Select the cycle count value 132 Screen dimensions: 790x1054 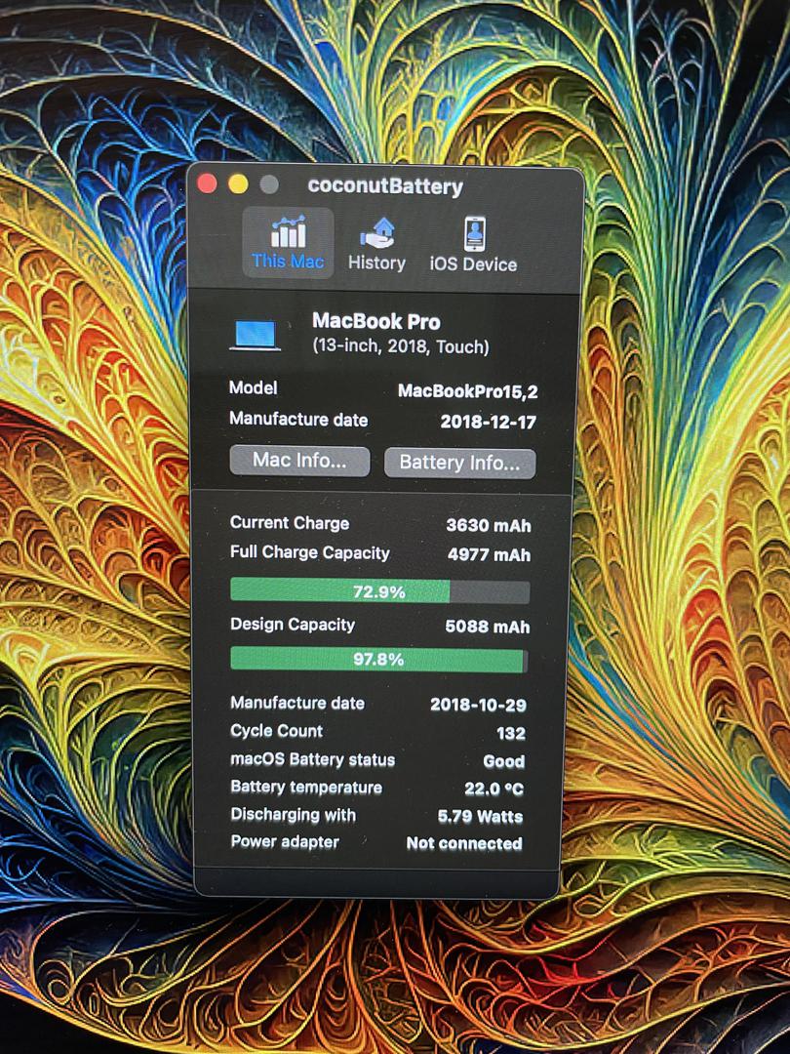511,733
